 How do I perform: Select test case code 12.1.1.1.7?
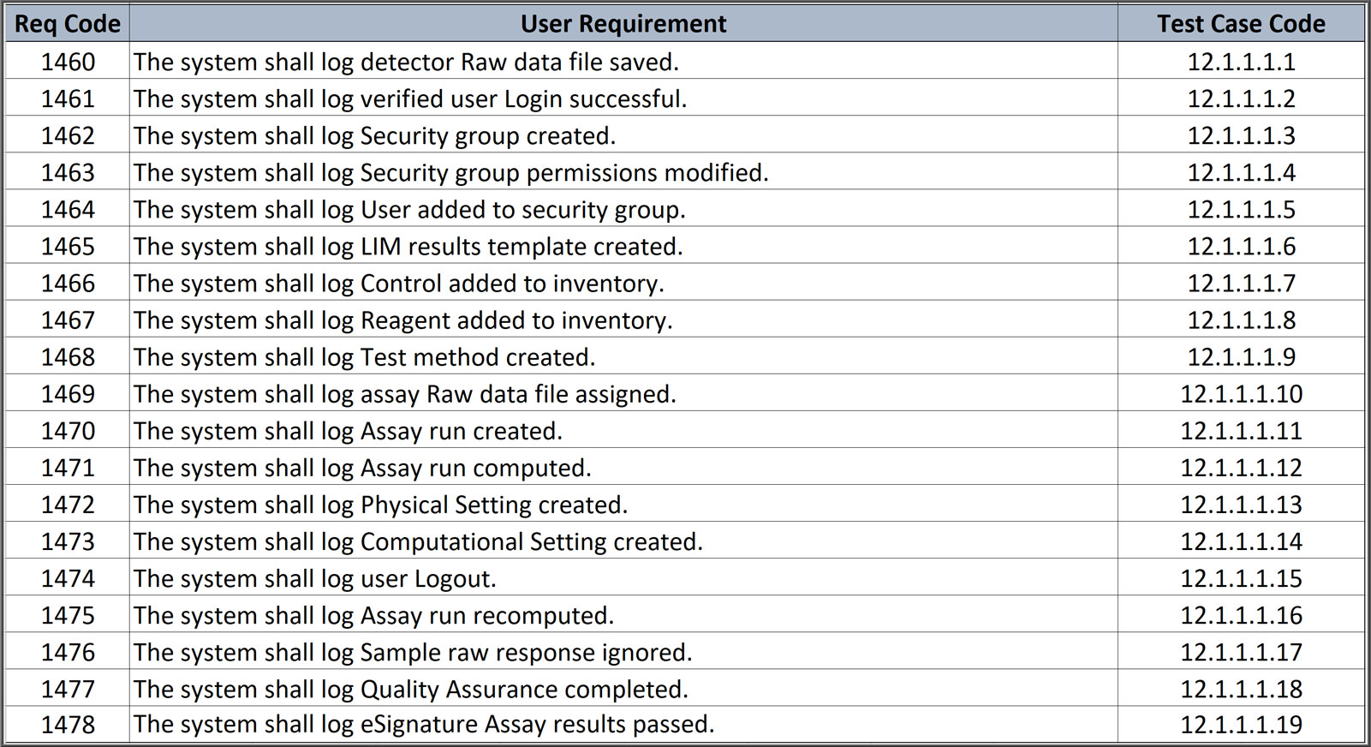(x=1241, y=282)
